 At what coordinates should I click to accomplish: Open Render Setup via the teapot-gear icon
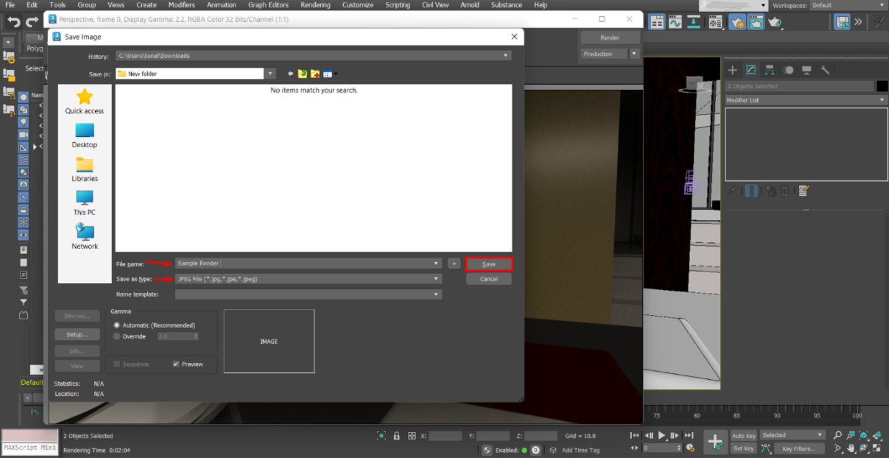point(737,22)
